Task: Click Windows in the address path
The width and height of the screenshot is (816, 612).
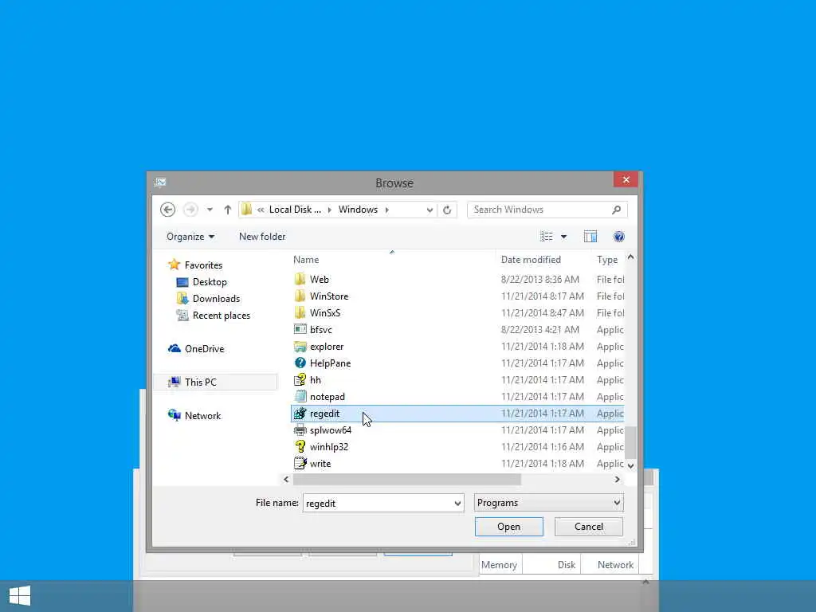Action: coord(358,210)
